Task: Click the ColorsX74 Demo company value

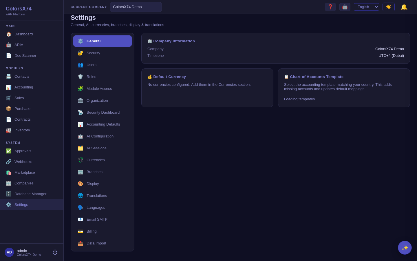Action: (389, 49)
